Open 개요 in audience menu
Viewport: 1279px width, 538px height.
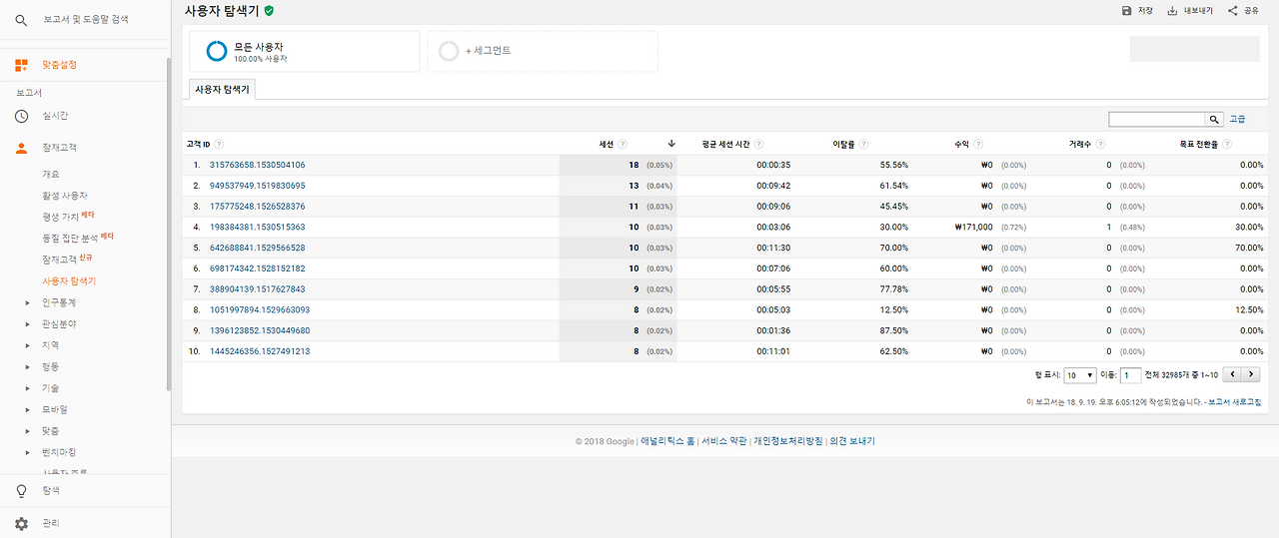51,174
